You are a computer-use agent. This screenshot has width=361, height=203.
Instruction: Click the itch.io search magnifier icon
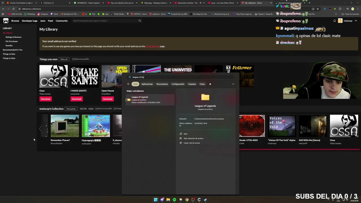[x=140, y=21]
